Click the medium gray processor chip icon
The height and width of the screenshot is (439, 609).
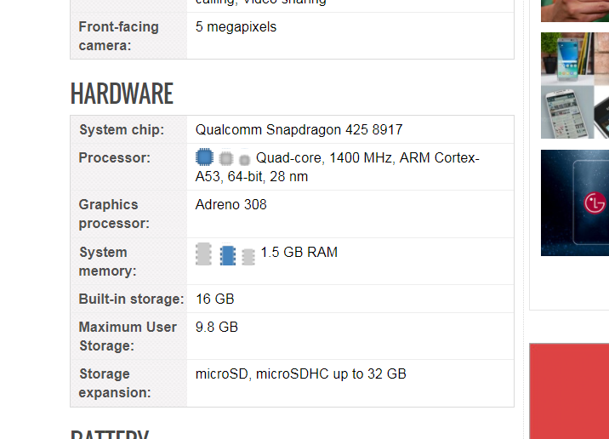[x=225, y=158]
